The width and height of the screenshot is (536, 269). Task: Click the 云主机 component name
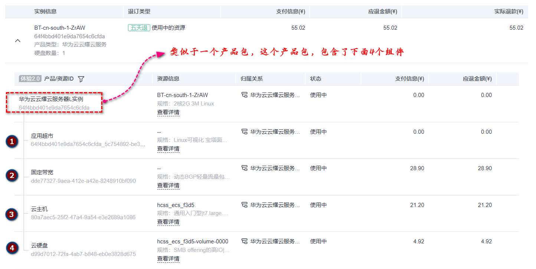(39, 209)
